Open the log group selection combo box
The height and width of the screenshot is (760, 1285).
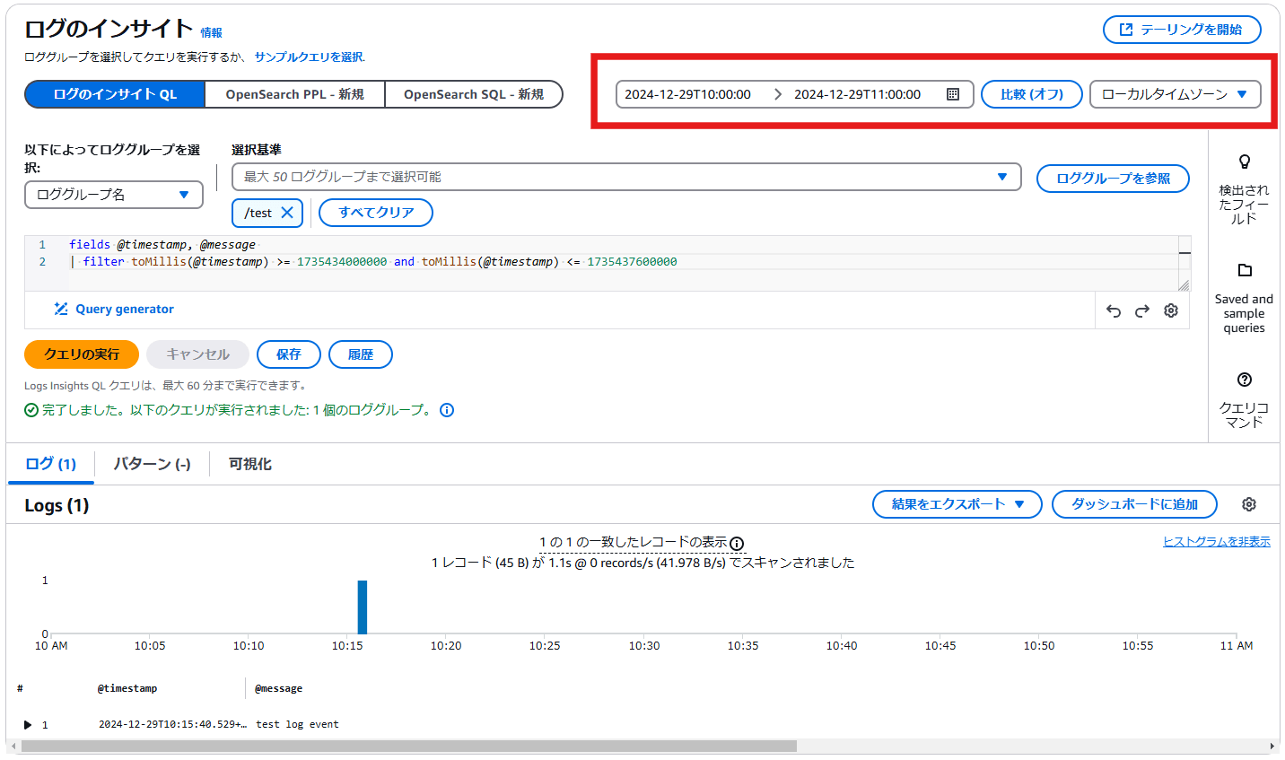626,177
